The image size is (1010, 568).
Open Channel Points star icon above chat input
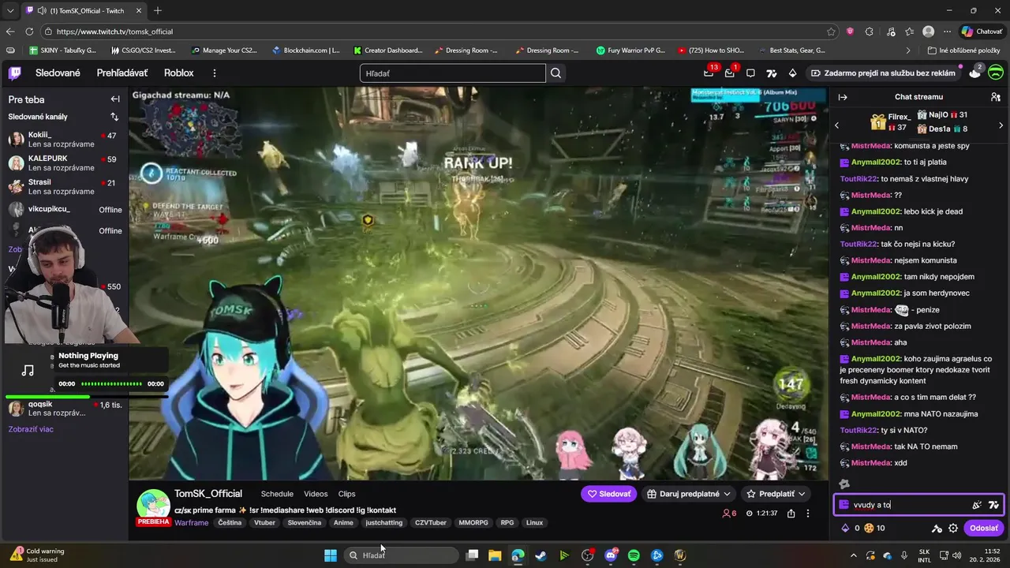click(844, 484)
